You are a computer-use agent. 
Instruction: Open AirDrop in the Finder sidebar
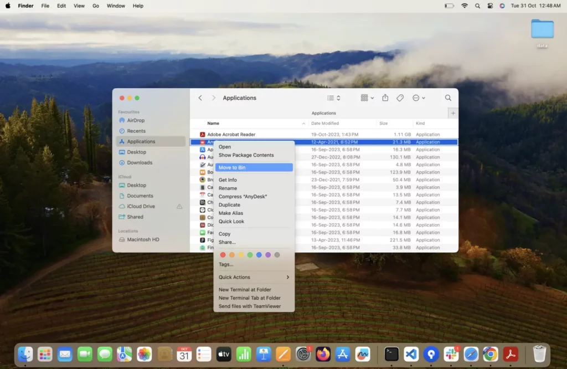tap(136, 120)
